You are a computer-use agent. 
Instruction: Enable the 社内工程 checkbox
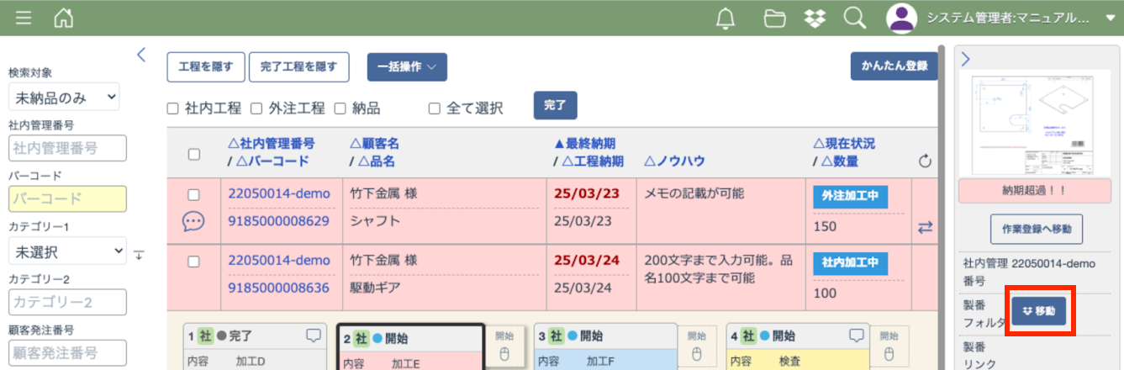[172, 108]
